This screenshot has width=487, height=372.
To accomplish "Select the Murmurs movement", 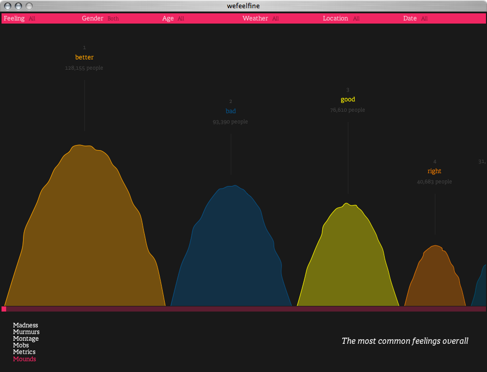I will coord(26,332).
